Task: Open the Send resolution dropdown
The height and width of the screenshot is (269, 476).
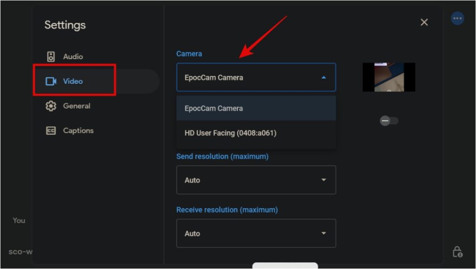Action: click(x=256, y=180)
